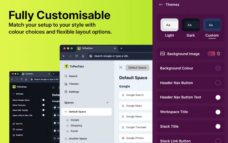Select the Social stack in sidebar
Image resolution: width=228 pixels, height=143 pixels.
click(x=74, y=131)
